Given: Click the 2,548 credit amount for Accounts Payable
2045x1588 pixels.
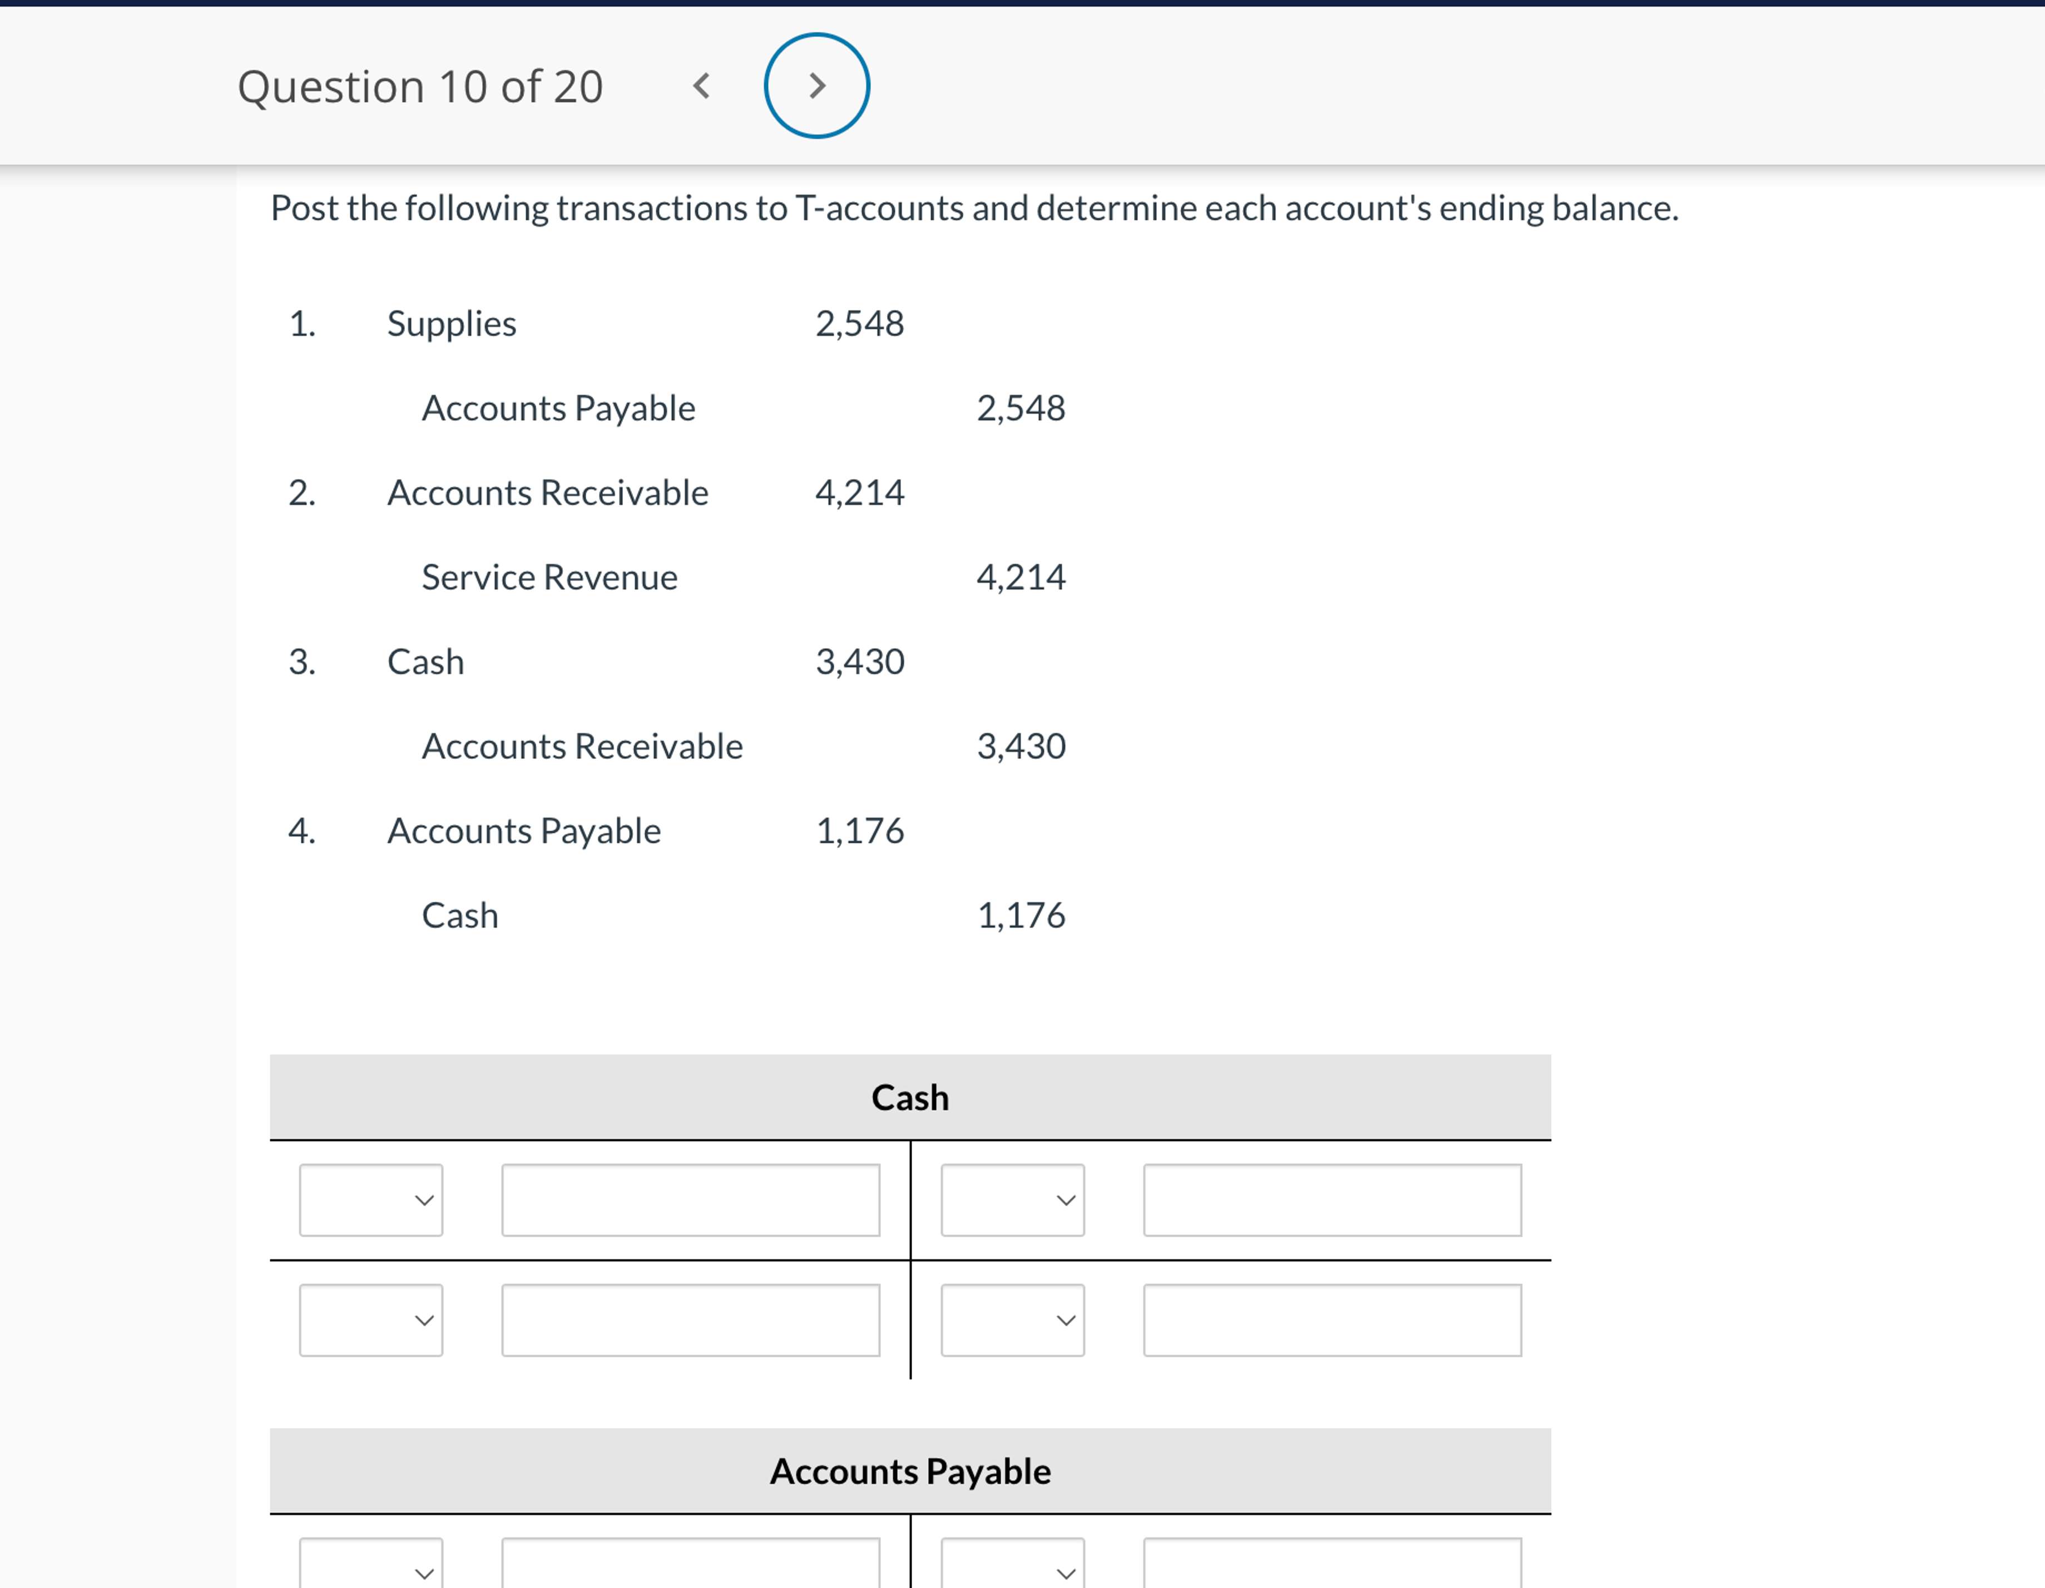Looking at the screenshot, I should coord(1021,409).
